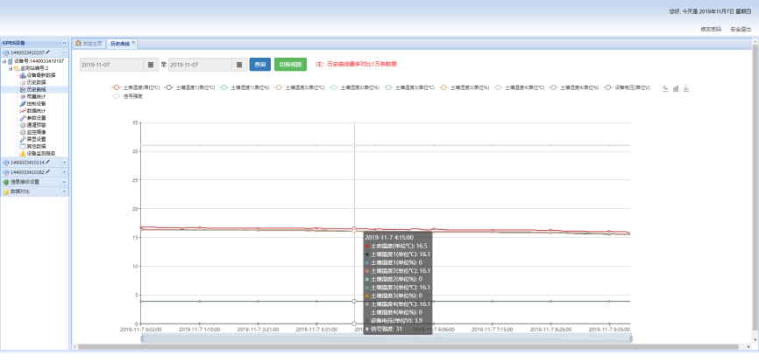Click the start date input field
The image size is (759, 362).
pyautogui.click(x=111, y=65)
